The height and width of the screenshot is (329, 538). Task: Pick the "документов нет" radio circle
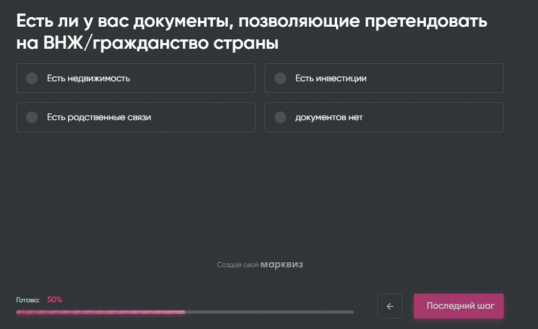(x=280, y=117)
